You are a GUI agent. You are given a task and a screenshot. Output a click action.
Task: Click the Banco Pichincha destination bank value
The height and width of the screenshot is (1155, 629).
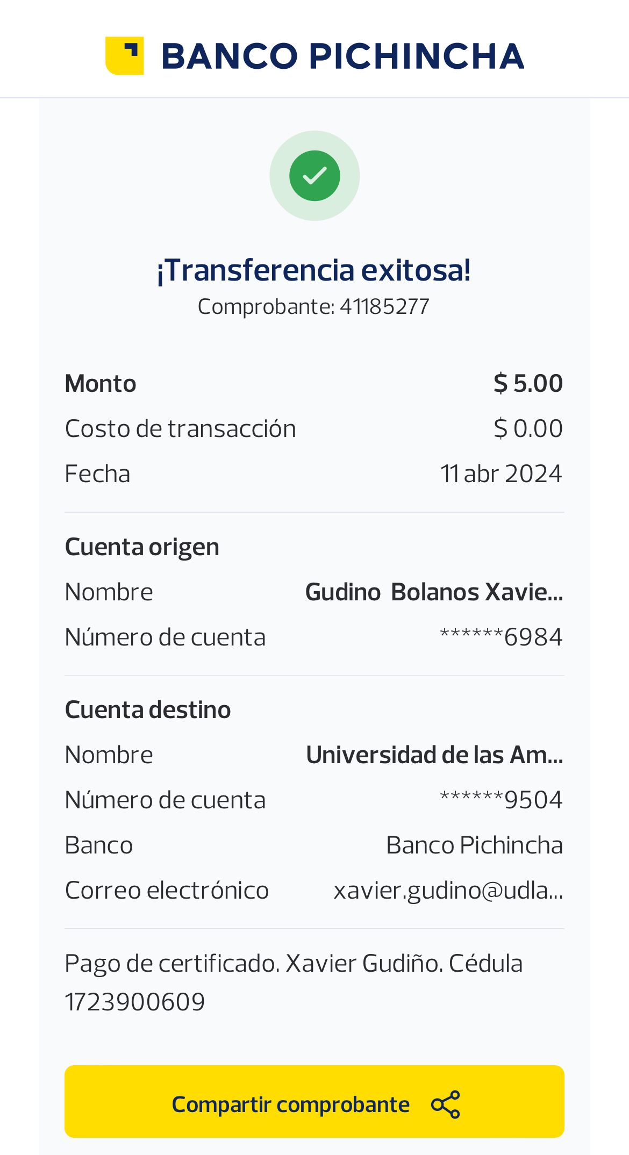click(474, 845)
